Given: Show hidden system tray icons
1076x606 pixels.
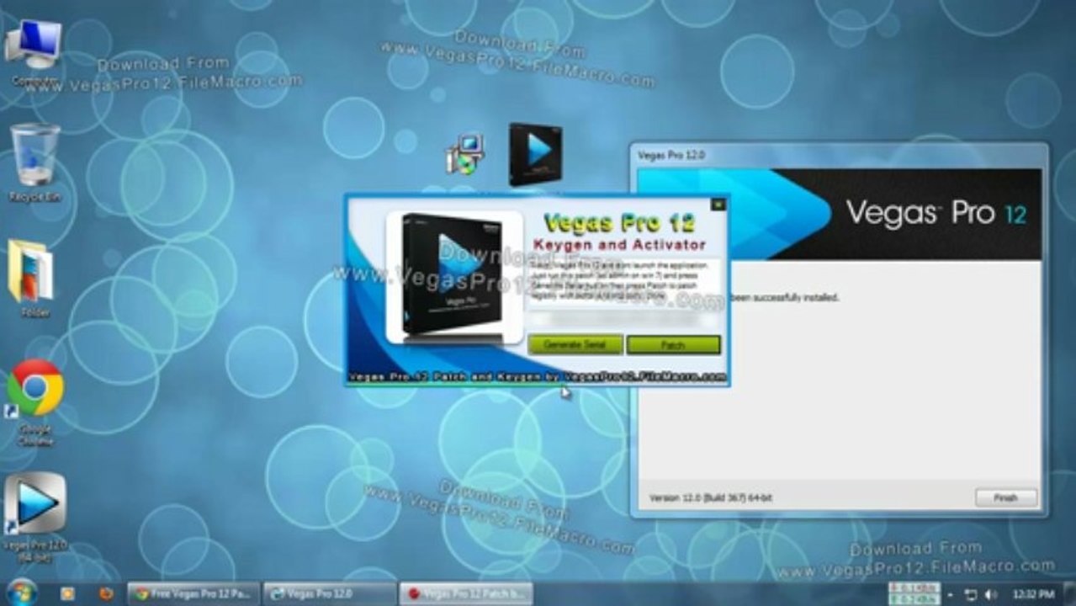Looking at the screenshot, I should (x=950, y=594).
